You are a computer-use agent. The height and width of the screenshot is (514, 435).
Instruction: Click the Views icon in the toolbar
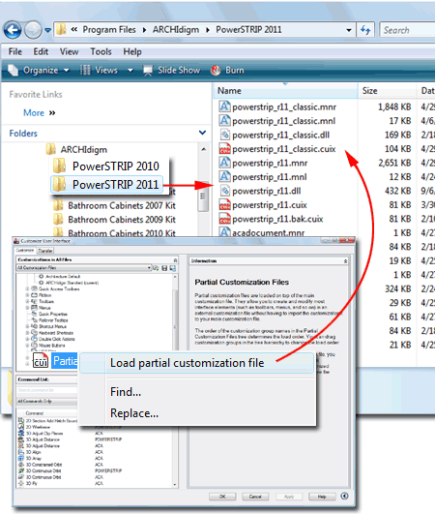[x=85, y=70]
